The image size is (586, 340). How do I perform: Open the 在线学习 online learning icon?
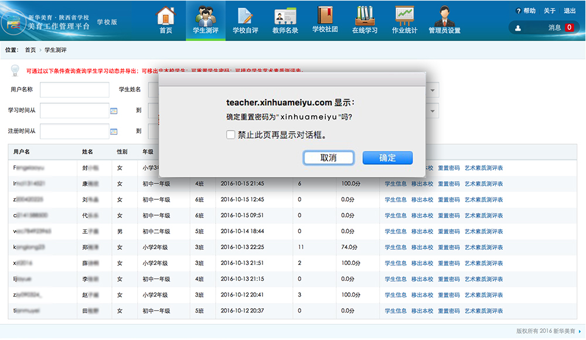coord(364,15)
